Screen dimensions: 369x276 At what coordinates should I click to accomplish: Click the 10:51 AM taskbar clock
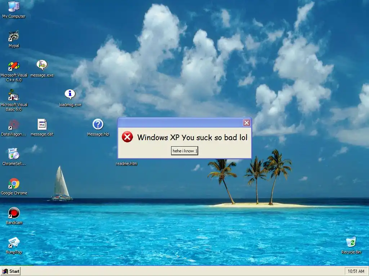[356, 271]
